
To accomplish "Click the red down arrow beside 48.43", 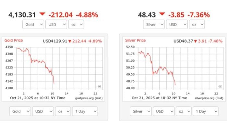I will pyautogui.click(x=162, y=14).
